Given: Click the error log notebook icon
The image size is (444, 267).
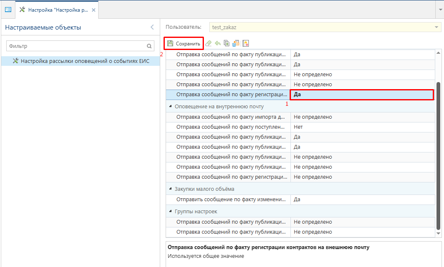Looking at the screenshot, I should point(246,43).
